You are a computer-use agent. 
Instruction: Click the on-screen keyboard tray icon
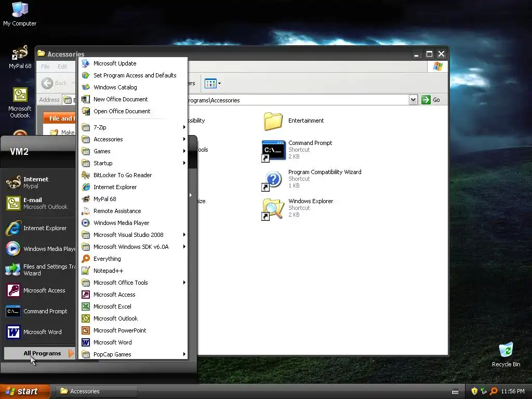(x=455, y=392)
